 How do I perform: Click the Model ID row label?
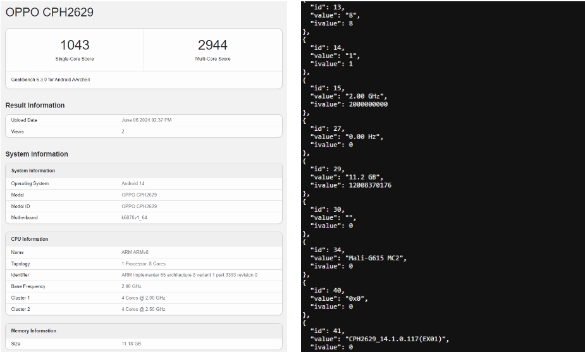point(20,206)
